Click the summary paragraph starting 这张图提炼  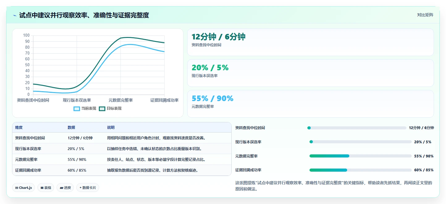click(334, 186)
